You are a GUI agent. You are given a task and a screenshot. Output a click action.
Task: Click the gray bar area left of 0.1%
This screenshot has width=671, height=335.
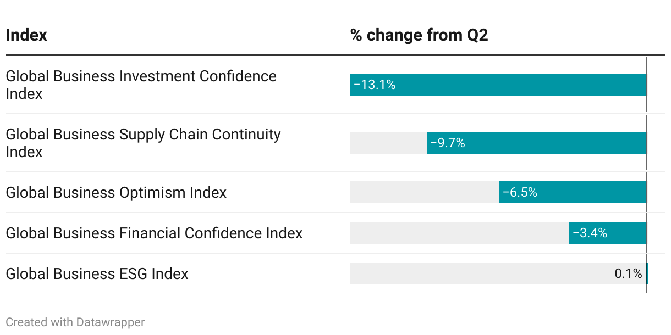pos(479,273)
